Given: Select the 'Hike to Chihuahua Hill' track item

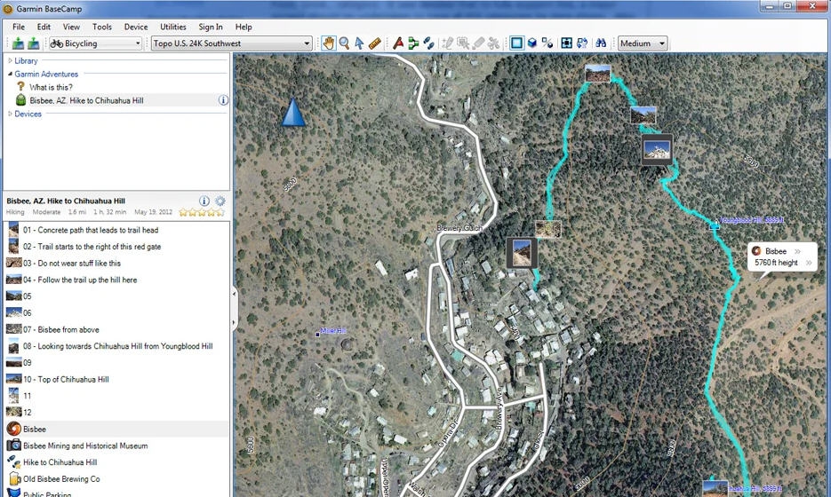Looking at the screenshot, I should pos(116,462).
